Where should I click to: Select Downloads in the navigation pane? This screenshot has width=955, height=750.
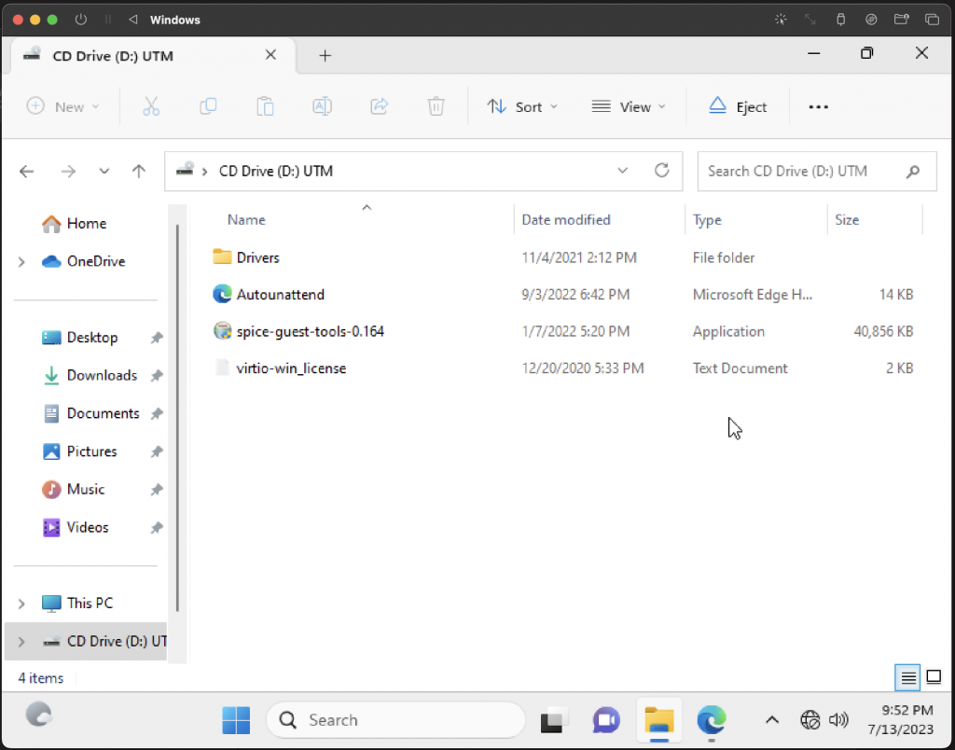pyautogui.click(x=101, y=375)
